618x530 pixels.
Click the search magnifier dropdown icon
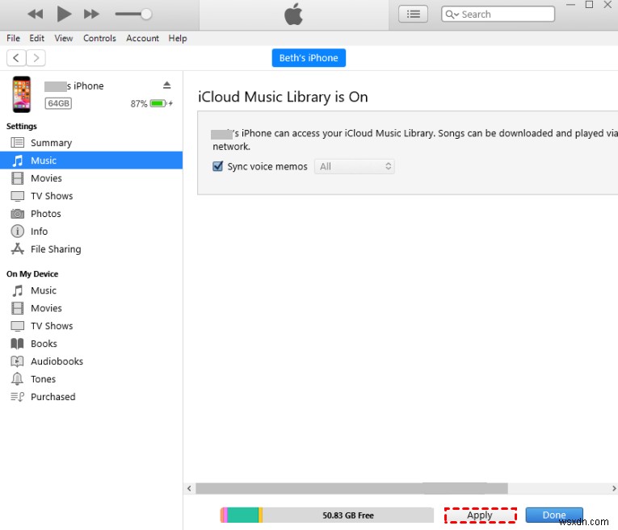coord(452,15)
